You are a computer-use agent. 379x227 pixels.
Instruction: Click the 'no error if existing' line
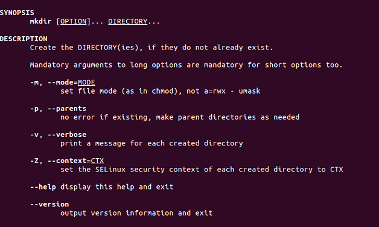tap(180, 117)
